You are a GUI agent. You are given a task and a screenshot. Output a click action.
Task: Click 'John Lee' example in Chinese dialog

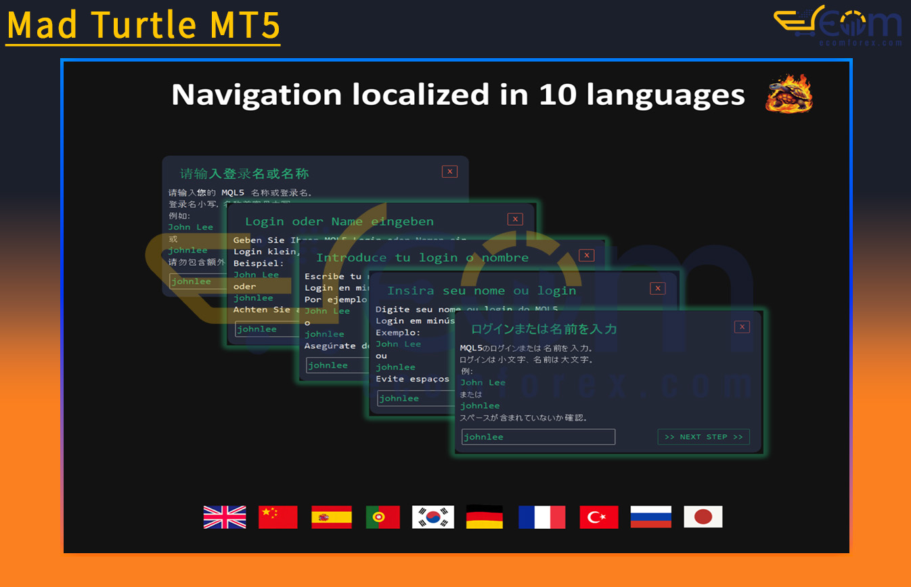pos(191,227)
